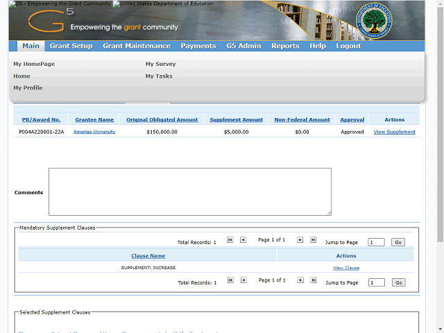This screenshot has height=333, width=444.
Task: Go to first page in bottom pagination
Action: click(x=230, y=280)
